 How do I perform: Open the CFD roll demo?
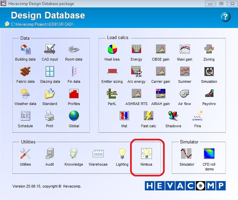pyautogui.click(x=209, y=154)
